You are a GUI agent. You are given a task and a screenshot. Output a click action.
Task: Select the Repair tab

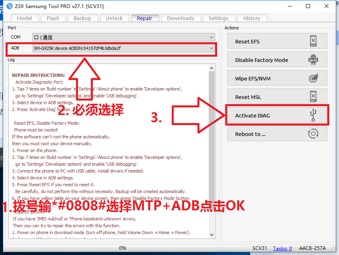click(x=145, y=18)
